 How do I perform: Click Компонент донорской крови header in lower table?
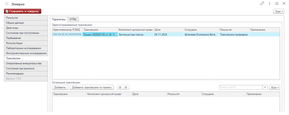(x=109, y=94)
